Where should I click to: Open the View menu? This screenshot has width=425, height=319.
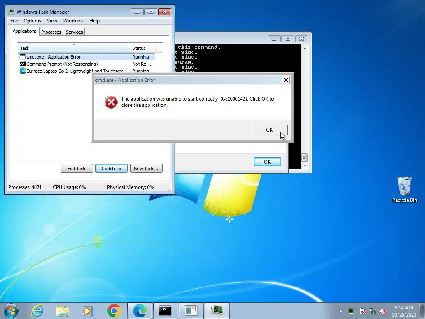click(52, 21)
